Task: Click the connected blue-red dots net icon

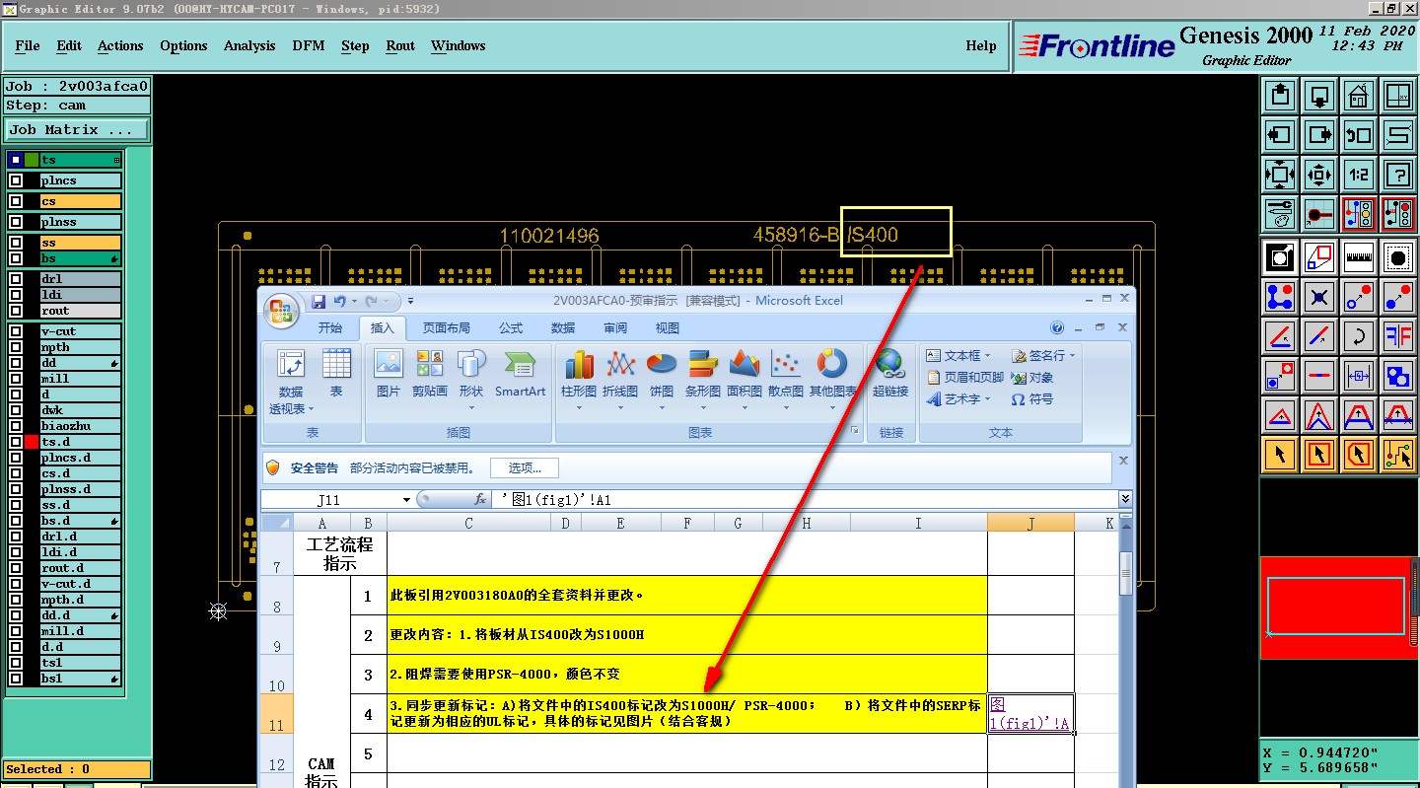Action: (x=1280, y=297)
